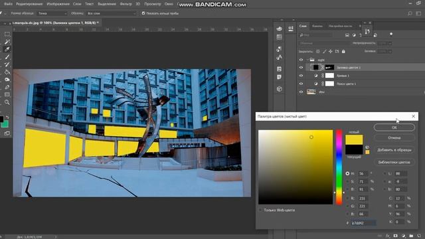Select the Rectangle shape tool
The image size is (425, 239).
7,94
